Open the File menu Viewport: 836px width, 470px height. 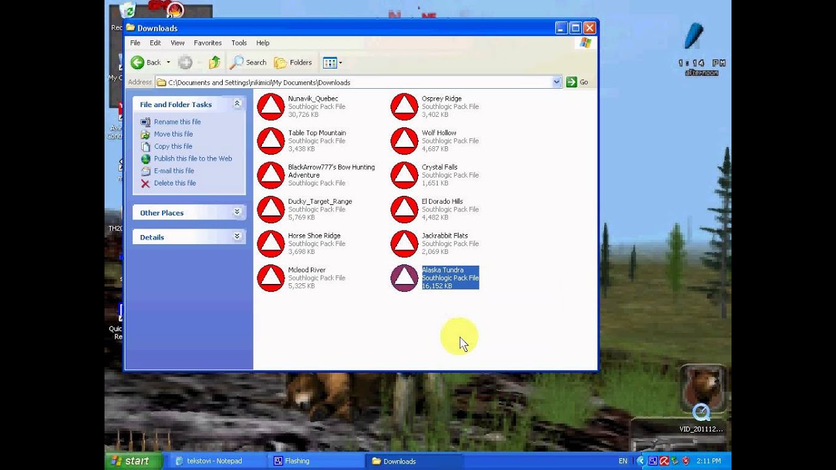(x=135, y=43)
